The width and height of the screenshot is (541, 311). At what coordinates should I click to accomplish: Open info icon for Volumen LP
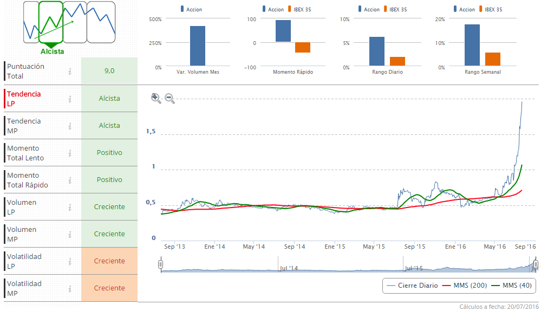(x=70, y=208)
